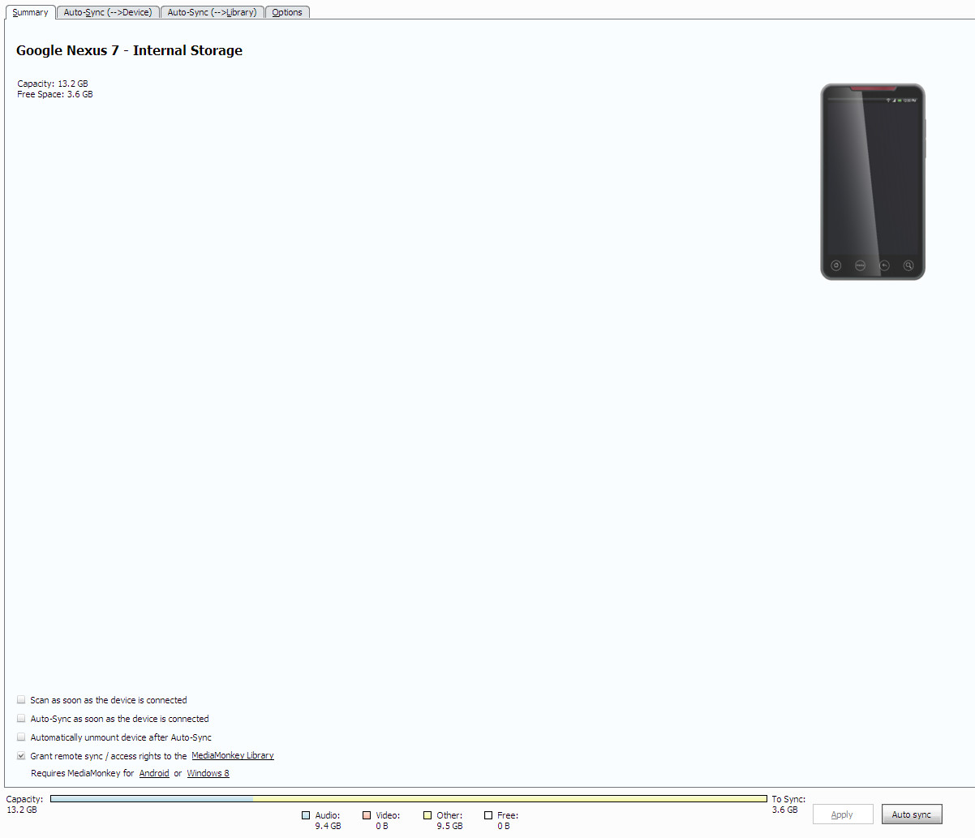The width and height of the screenshot is (975, 838).
Task: Follow the Android link
Action: click(x=154, y=773)
